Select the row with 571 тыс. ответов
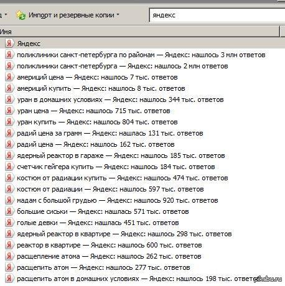Image resolution: width=285 pixels, height=286 pixels. click(103, 211)
